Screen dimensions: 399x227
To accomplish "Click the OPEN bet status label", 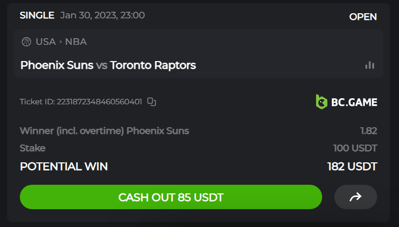I will 363,17.
